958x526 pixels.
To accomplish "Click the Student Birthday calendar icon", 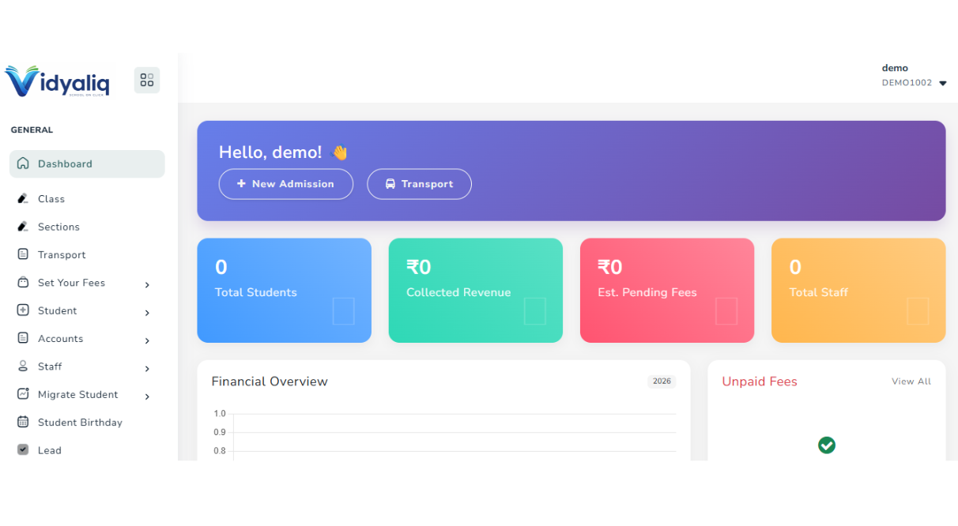I will 23,423.
